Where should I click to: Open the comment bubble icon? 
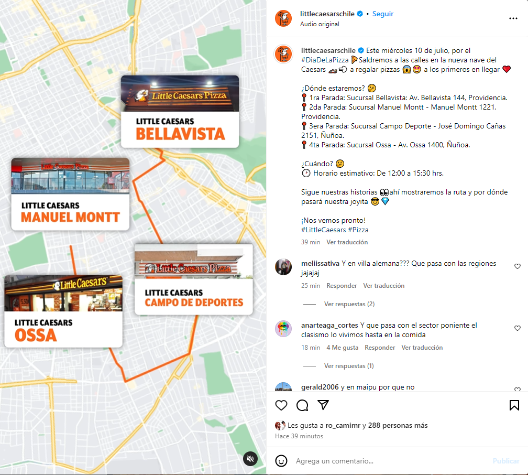point(302,405)
